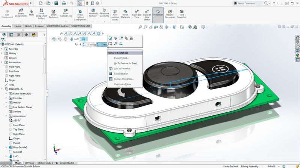The image size is (300, 168).
Task: Open the DimXpertManager crosshair tab icon
Action: coord(26,35)
